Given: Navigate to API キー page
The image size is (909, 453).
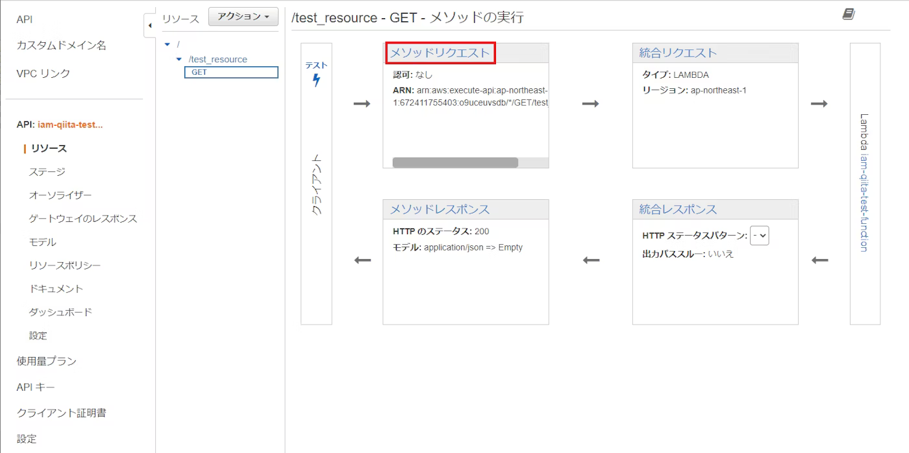Looking at the screenshot, I should click(36, 387).
